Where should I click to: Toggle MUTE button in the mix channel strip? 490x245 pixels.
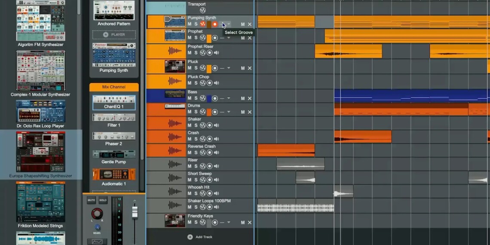[x=92, y=200]
